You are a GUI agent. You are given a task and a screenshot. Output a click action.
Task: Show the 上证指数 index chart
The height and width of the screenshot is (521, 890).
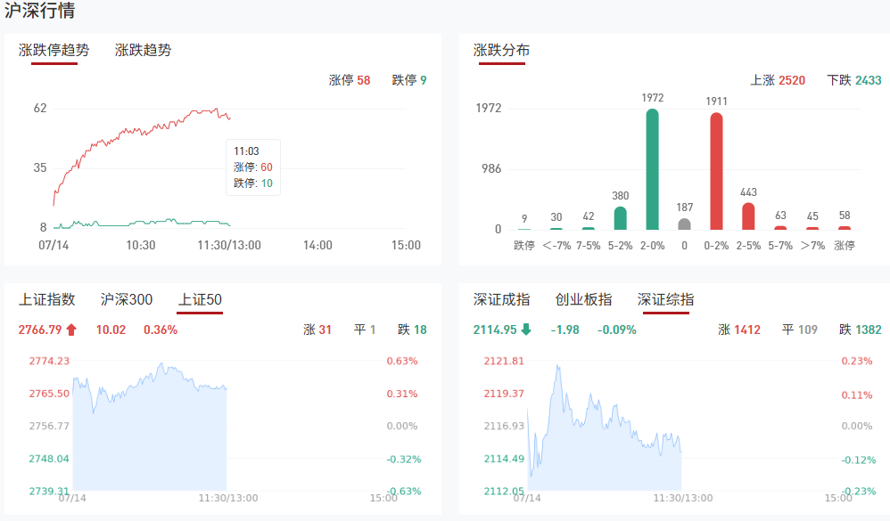pos(47,299)
